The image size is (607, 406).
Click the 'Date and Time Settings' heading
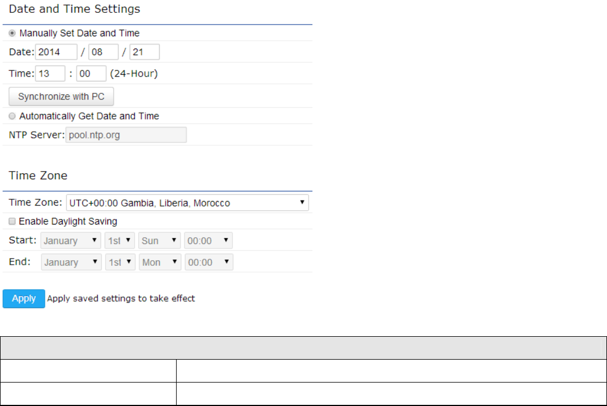tap(74, 9)
